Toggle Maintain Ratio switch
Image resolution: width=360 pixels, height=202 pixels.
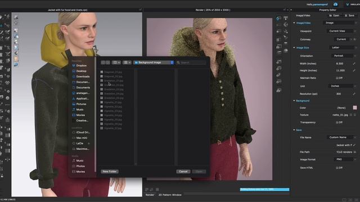339,78
